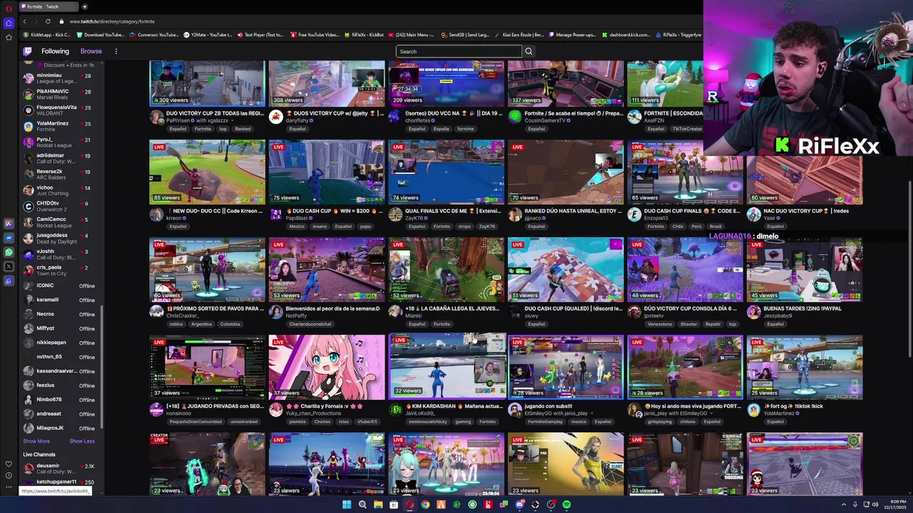Viewport: 913px width, 513px height.
Task: Open Download YouTube bookmark
Action: [x=100, y=35]
